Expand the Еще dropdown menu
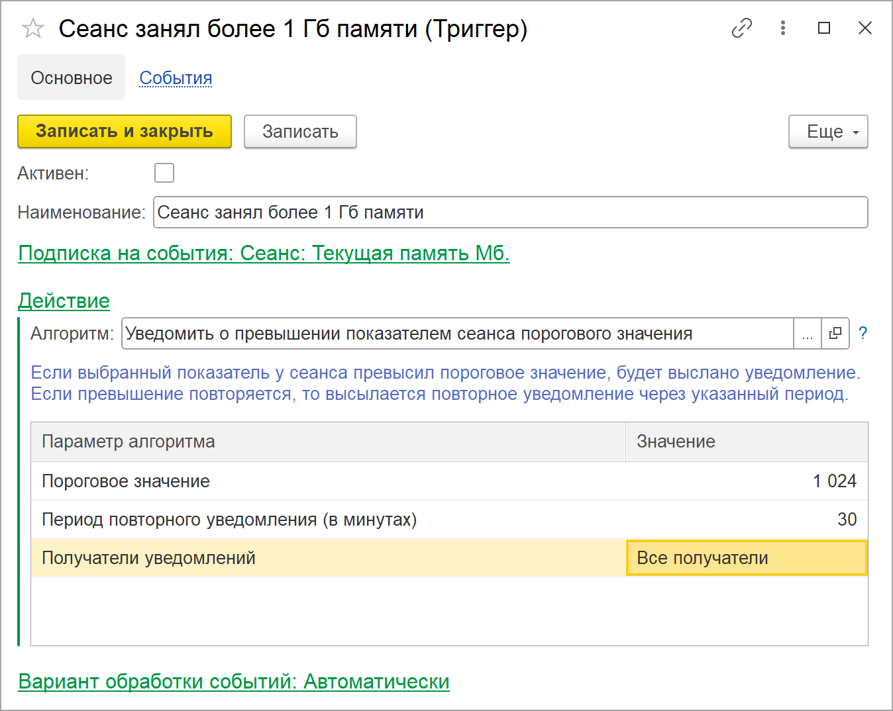 (828, 132)
